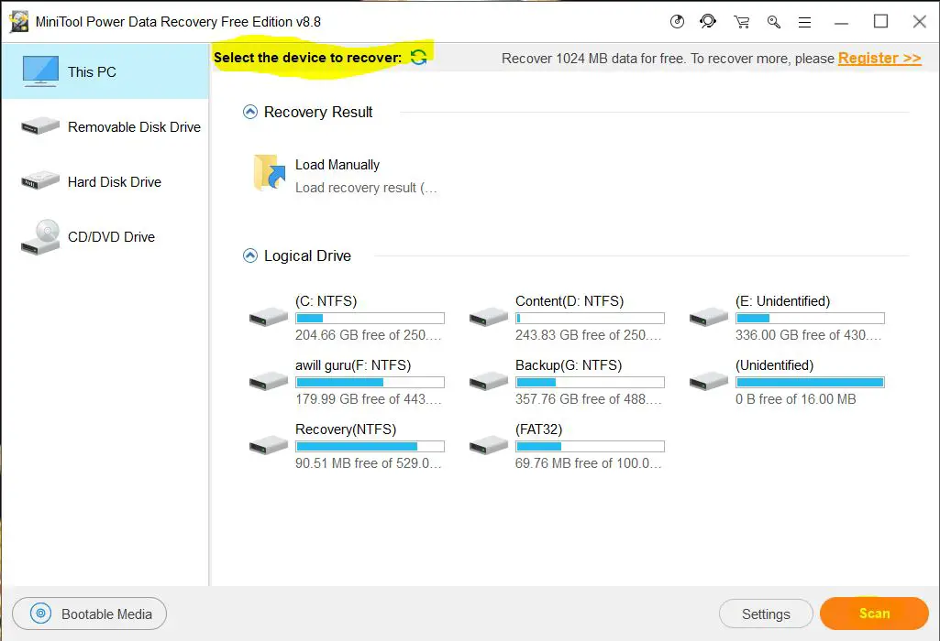This screenshot has height=641, width=940.
Task: Click the Bootable Media target icon
Action: pyautogui.click(x=40, y=614)
